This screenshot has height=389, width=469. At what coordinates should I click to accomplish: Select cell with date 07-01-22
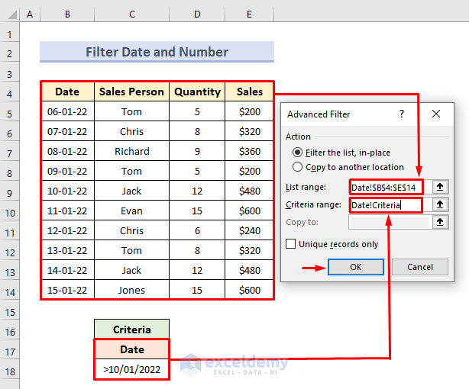coord(67,131)
